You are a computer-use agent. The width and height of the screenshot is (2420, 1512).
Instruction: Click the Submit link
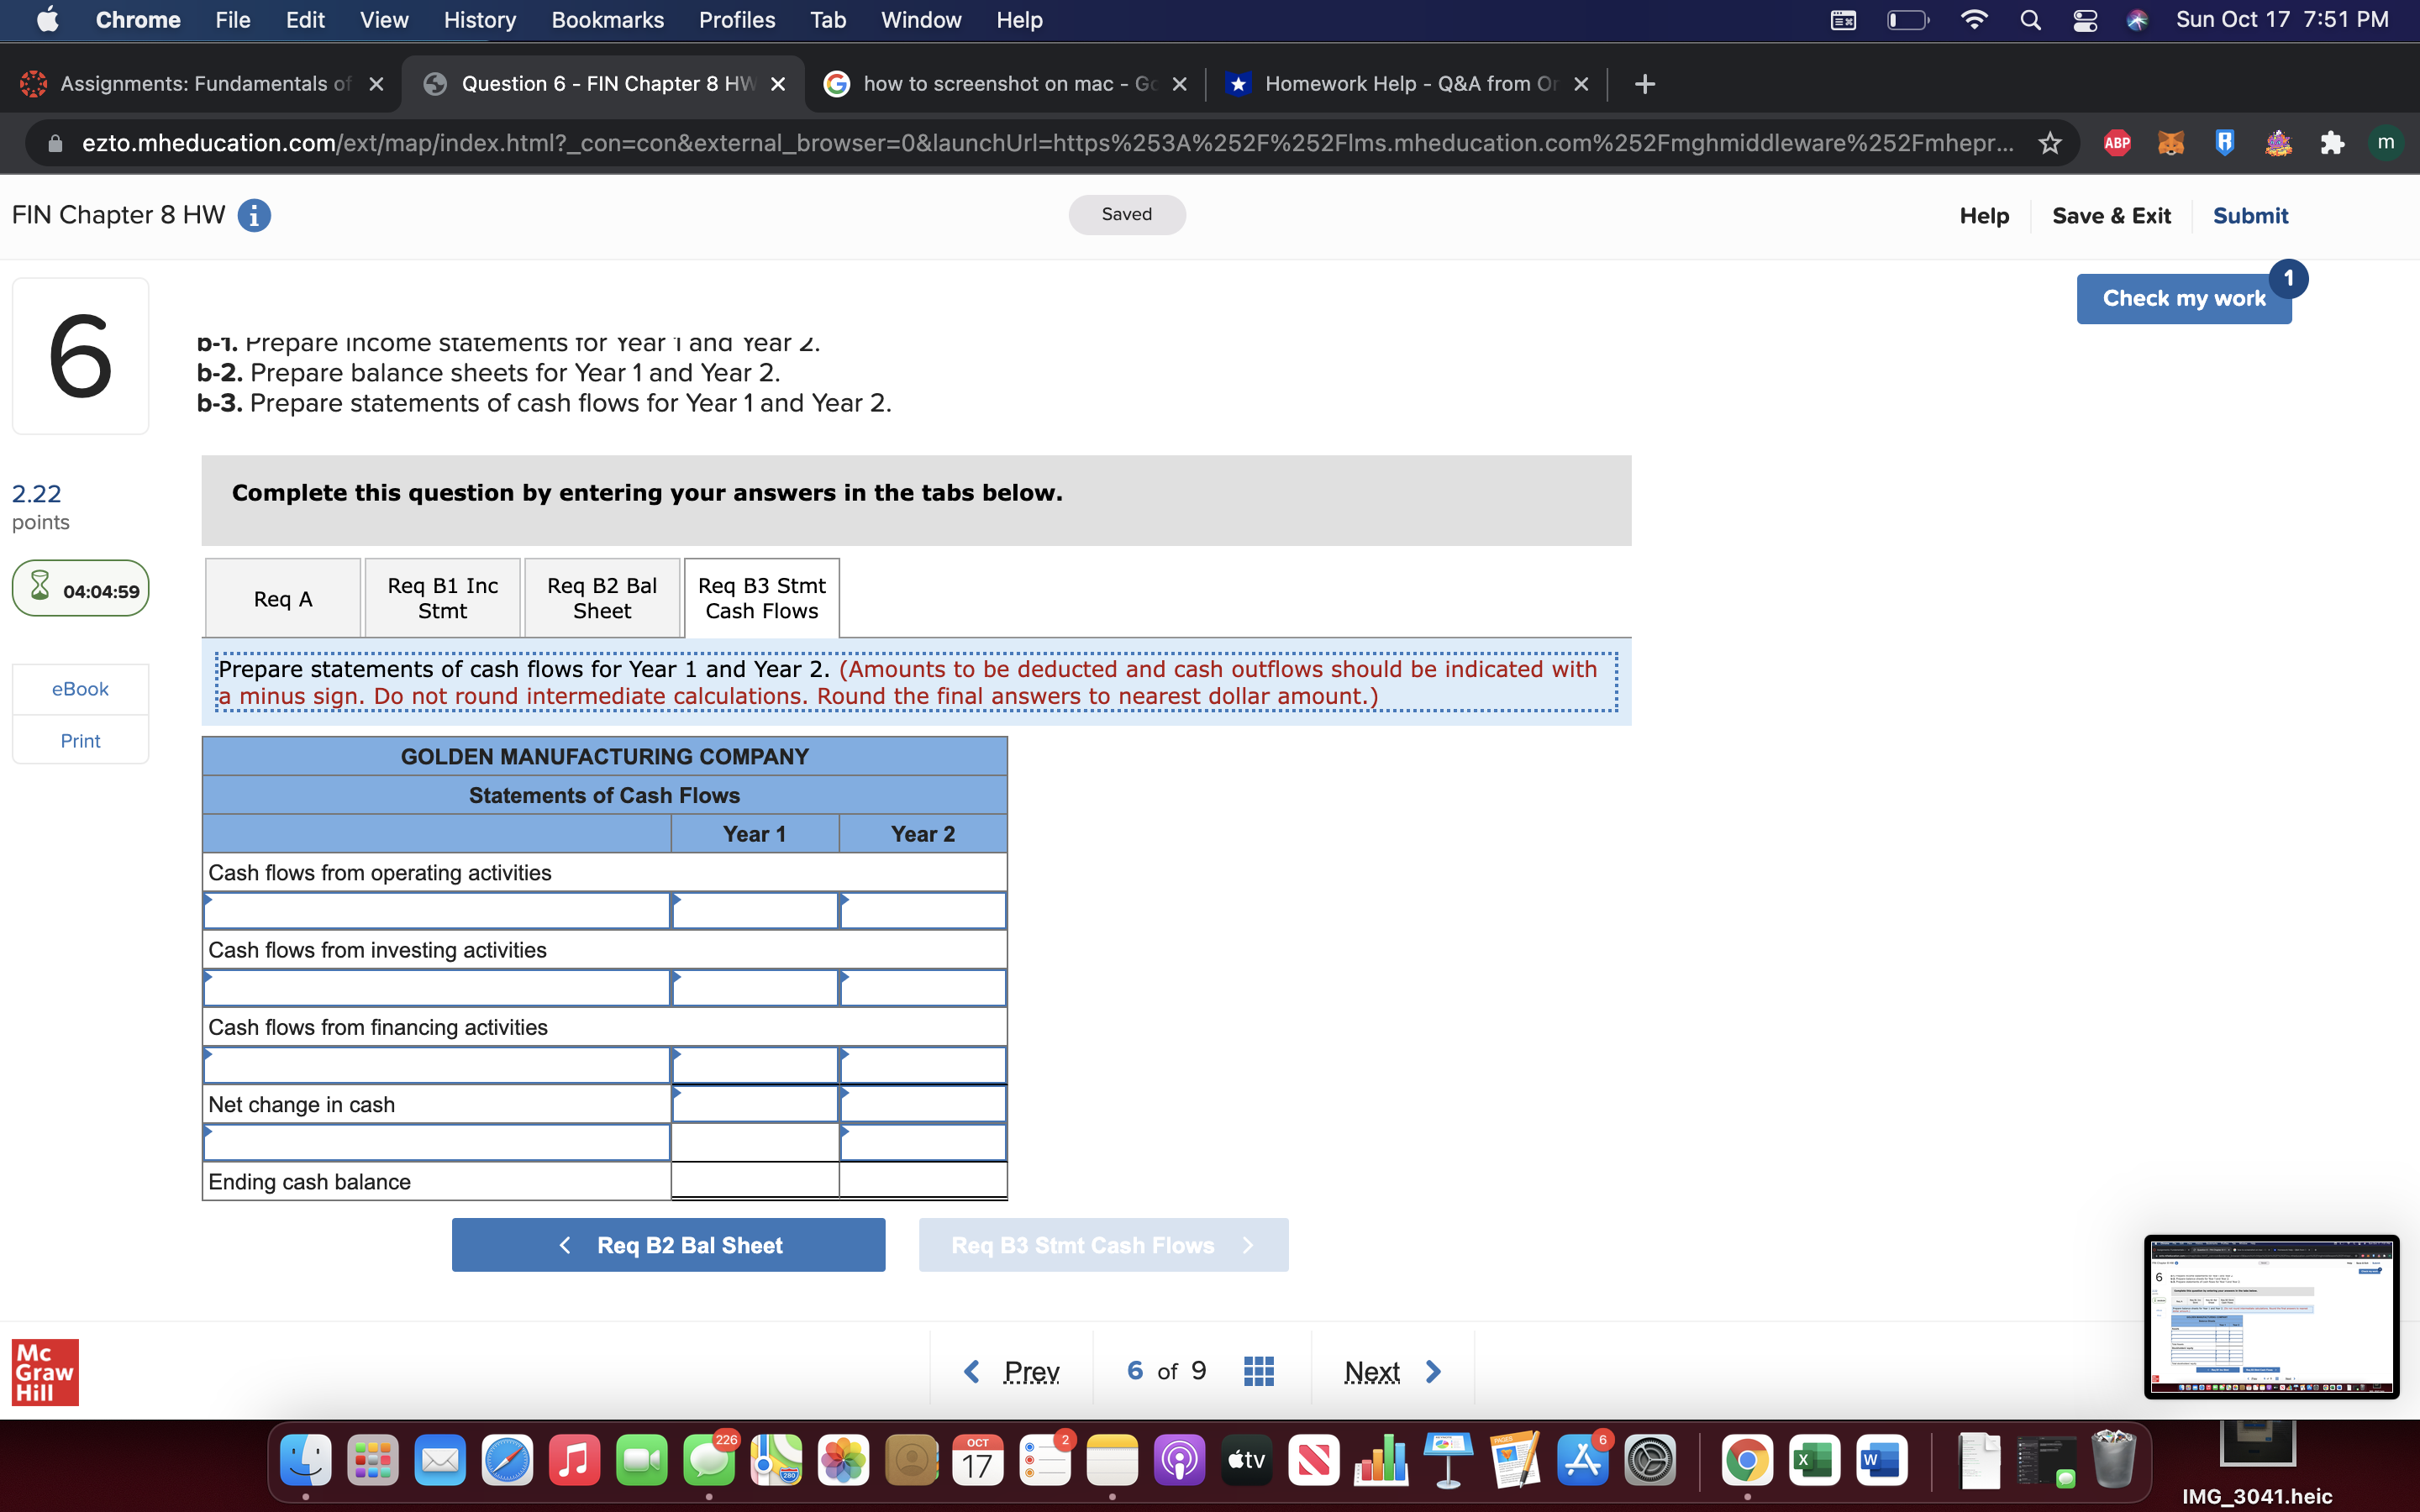pyautogui.click(x=2250, y=215)
